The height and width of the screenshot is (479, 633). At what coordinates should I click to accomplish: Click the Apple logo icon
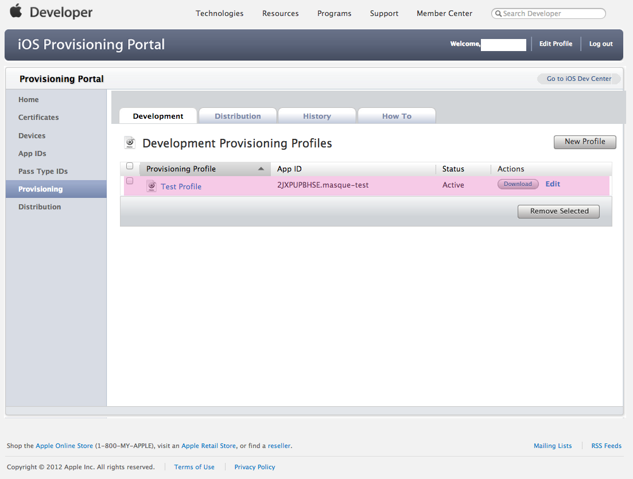coord(16,11)
